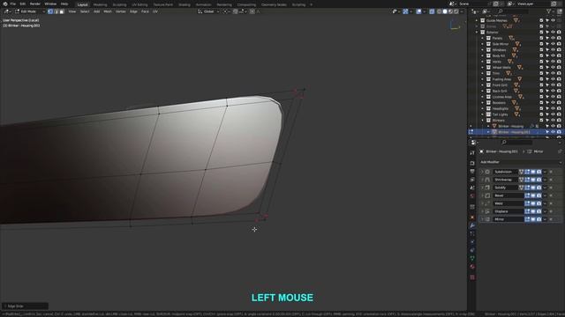Hide the Tail Lights collection in viewport

coord(554,114)
